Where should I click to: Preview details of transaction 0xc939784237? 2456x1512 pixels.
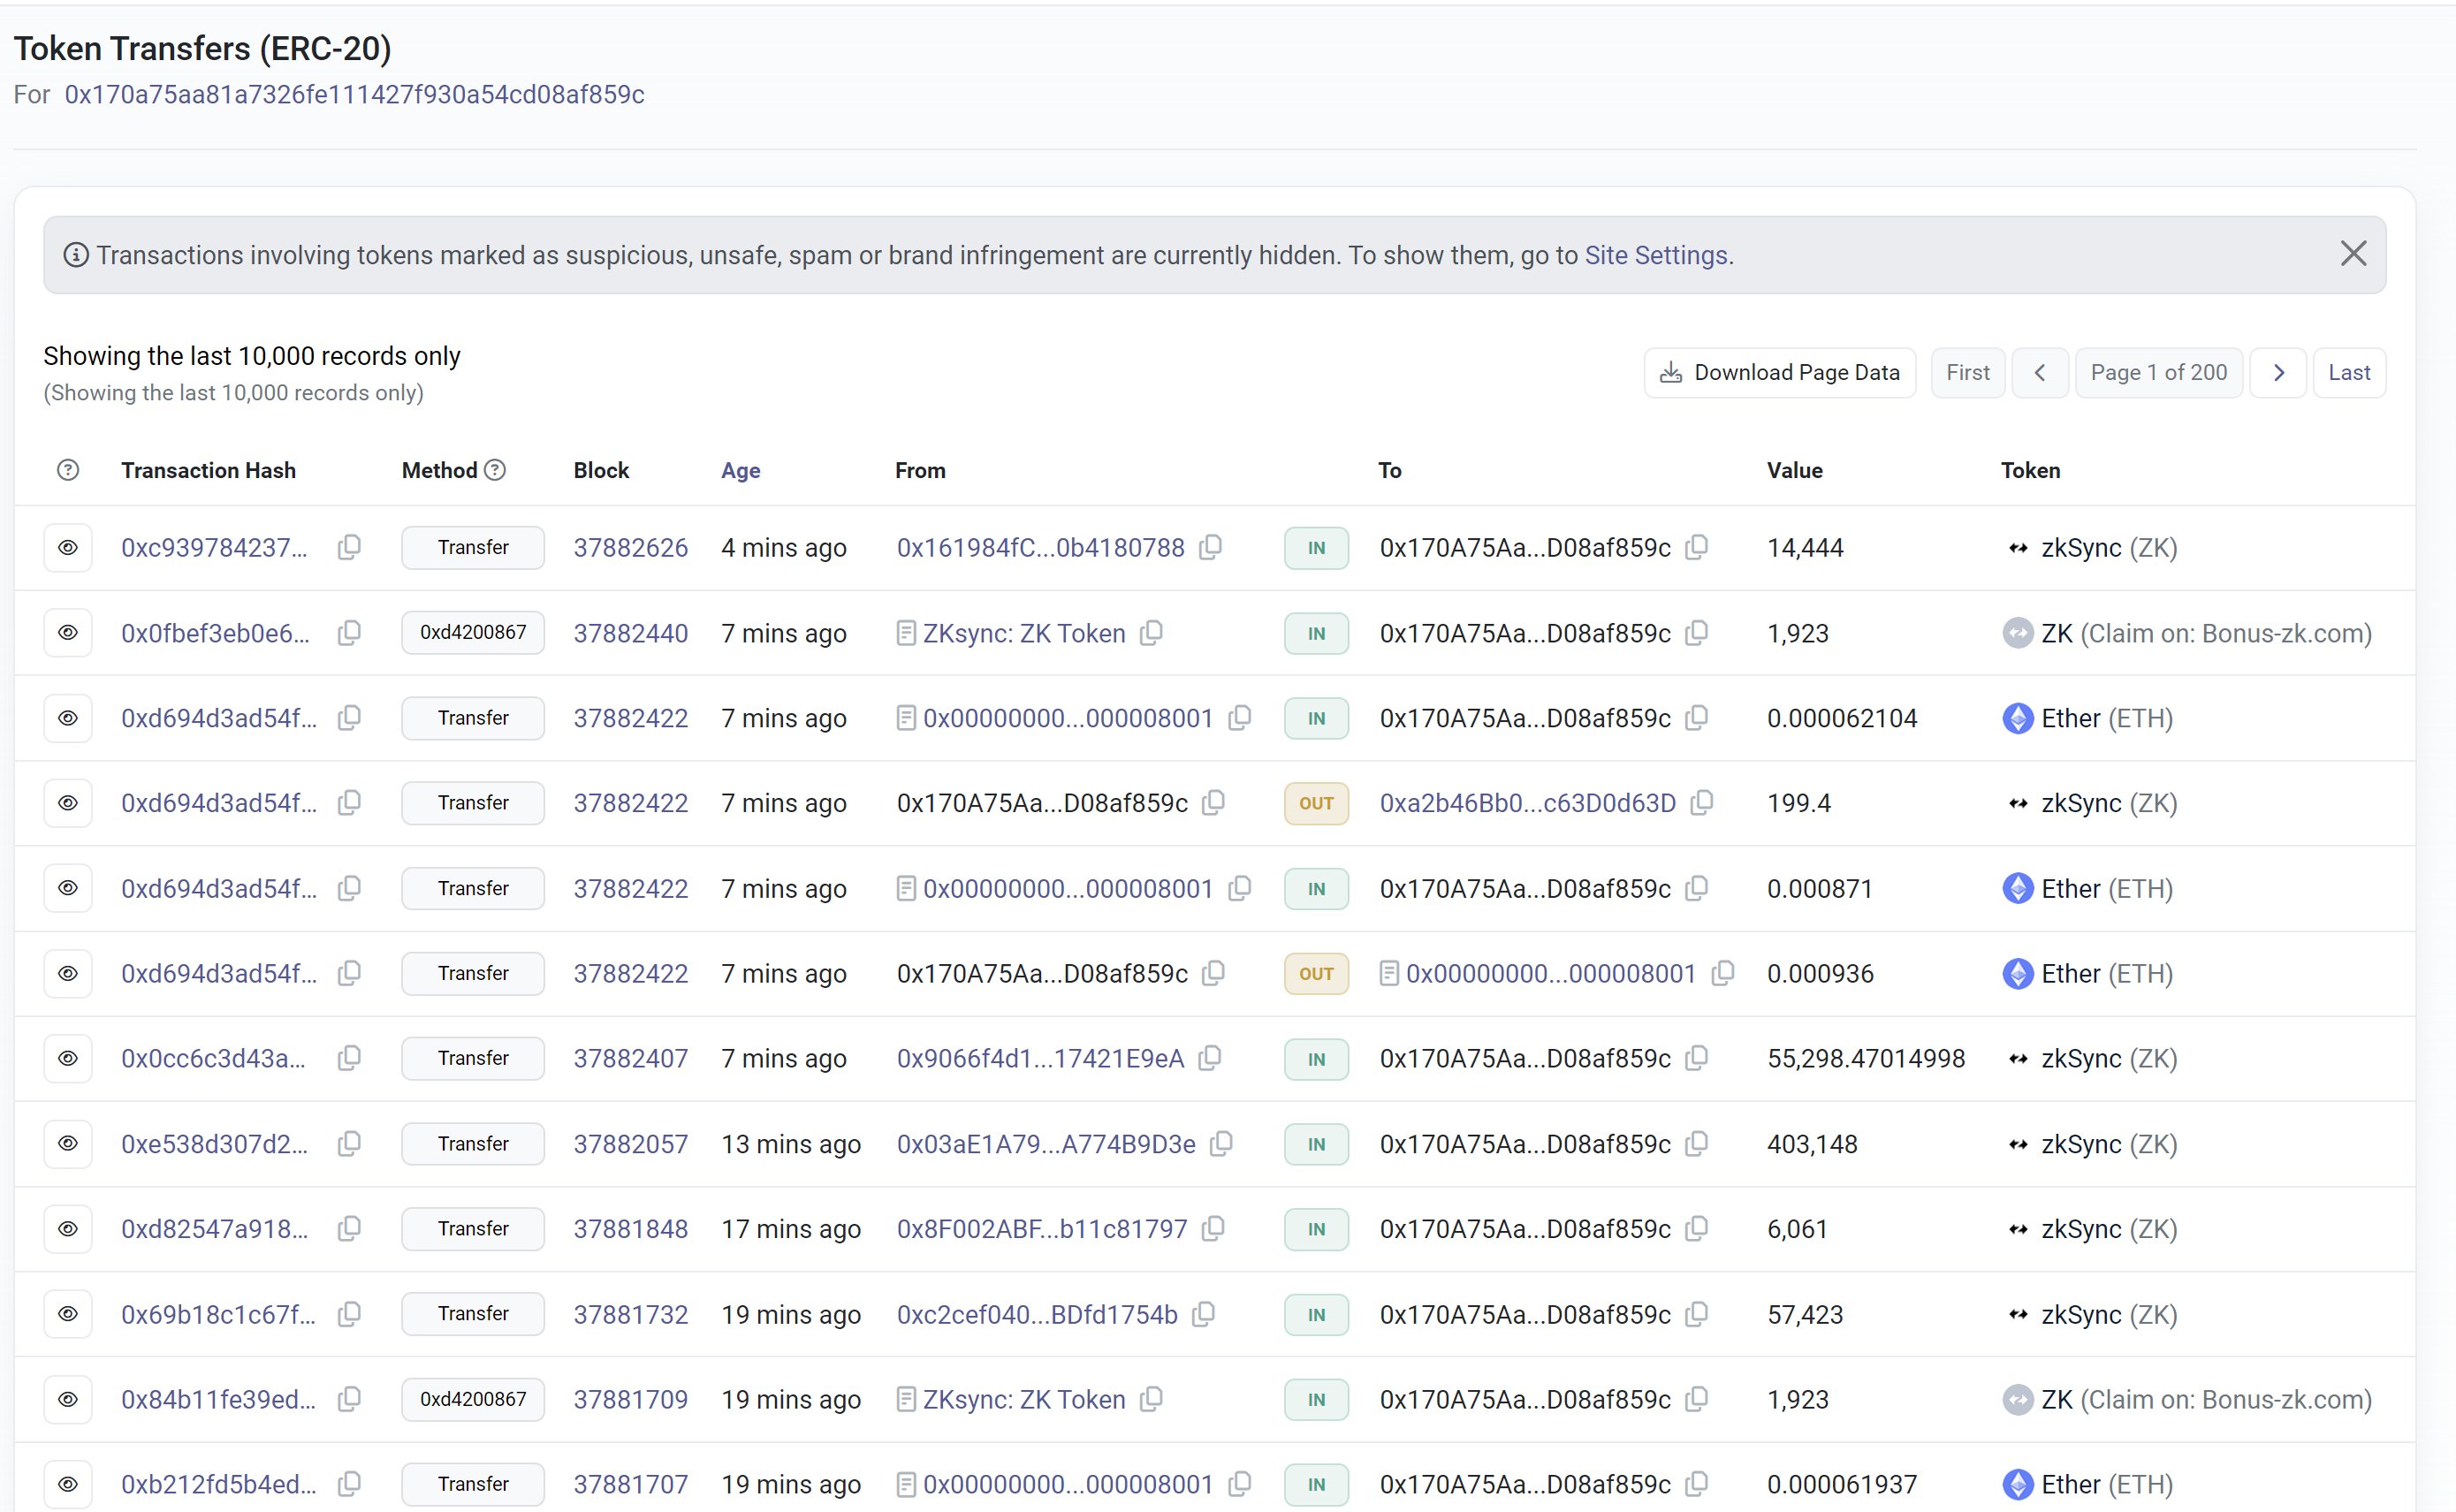point(68,547)
